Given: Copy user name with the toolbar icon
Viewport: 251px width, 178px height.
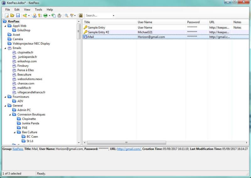Looking at the screenshot, I should pos(35,15).
